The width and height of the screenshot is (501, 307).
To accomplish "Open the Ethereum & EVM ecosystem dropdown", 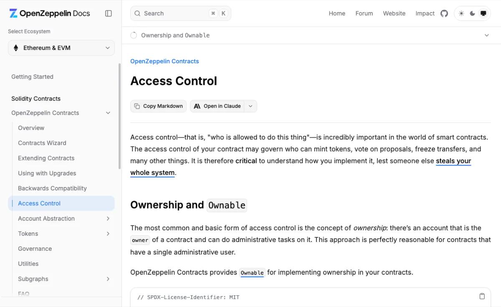I will (x=61, y=48).
